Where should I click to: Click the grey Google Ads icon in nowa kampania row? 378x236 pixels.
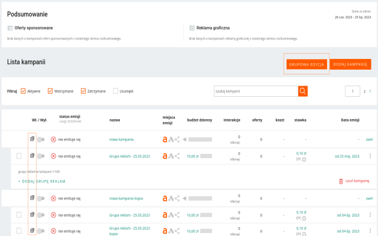click(x=171, y=139)
